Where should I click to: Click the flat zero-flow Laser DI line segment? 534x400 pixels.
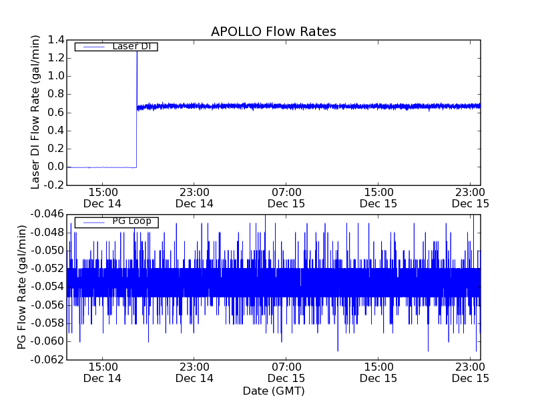pyautogui.click(x=103, y=167)
